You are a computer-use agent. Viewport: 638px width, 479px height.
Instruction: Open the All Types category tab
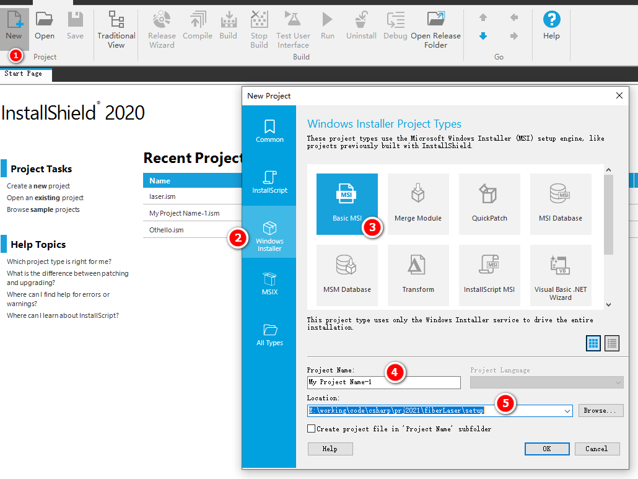(269, 335)
